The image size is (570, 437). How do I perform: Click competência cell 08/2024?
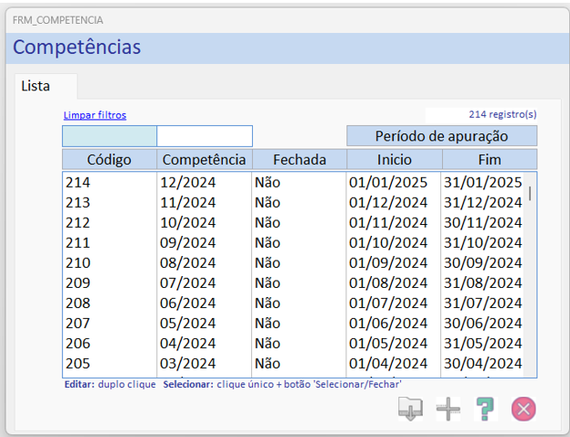coord(188,262)
